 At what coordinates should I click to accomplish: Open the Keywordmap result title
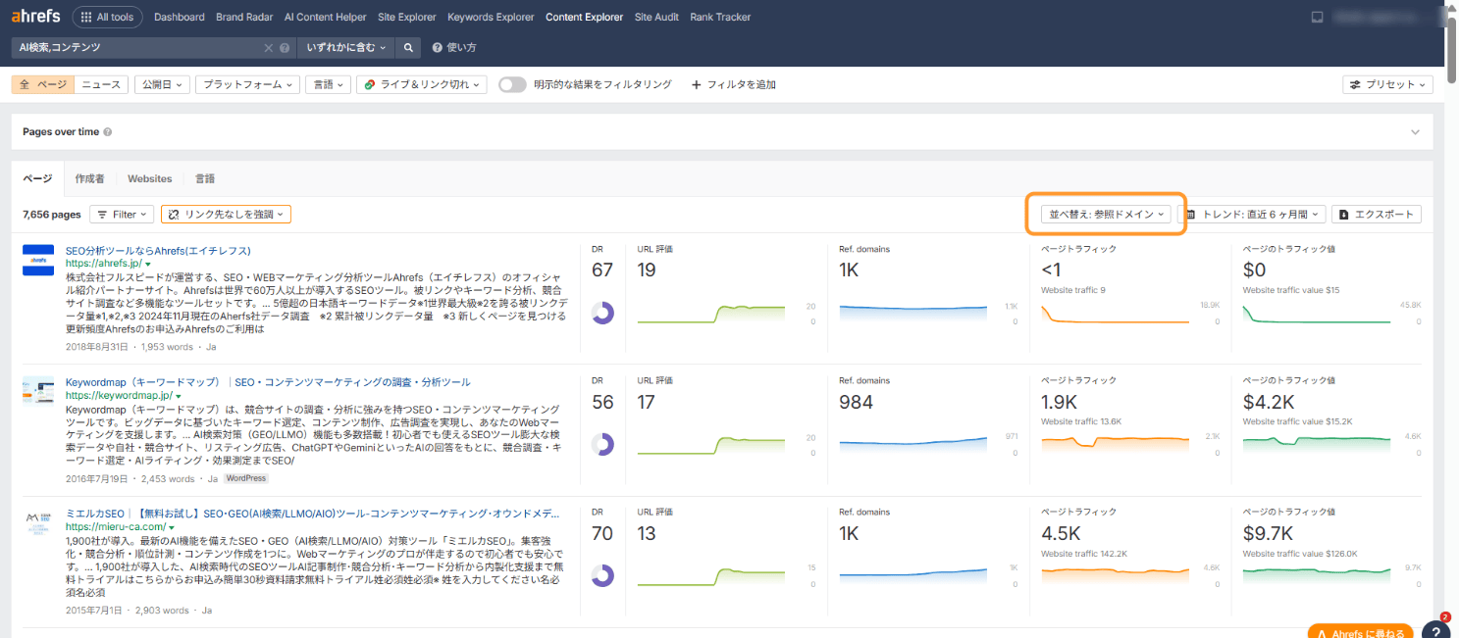[268, 382]
